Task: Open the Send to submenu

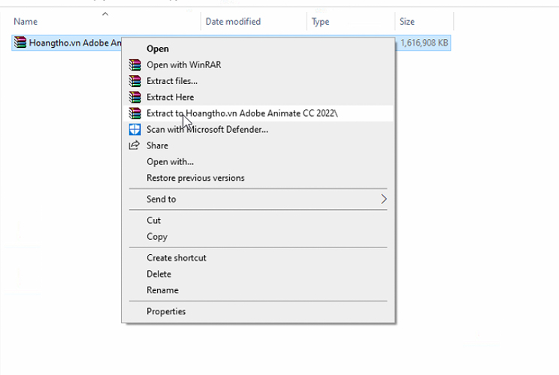Action: [x=258, y=199]
